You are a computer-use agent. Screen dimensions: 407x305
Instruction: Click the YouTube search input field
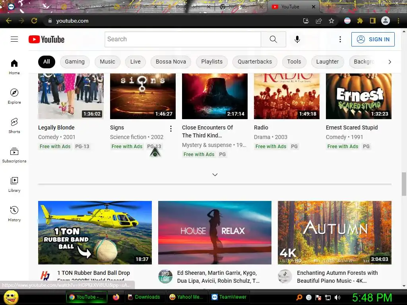(183, 39)
